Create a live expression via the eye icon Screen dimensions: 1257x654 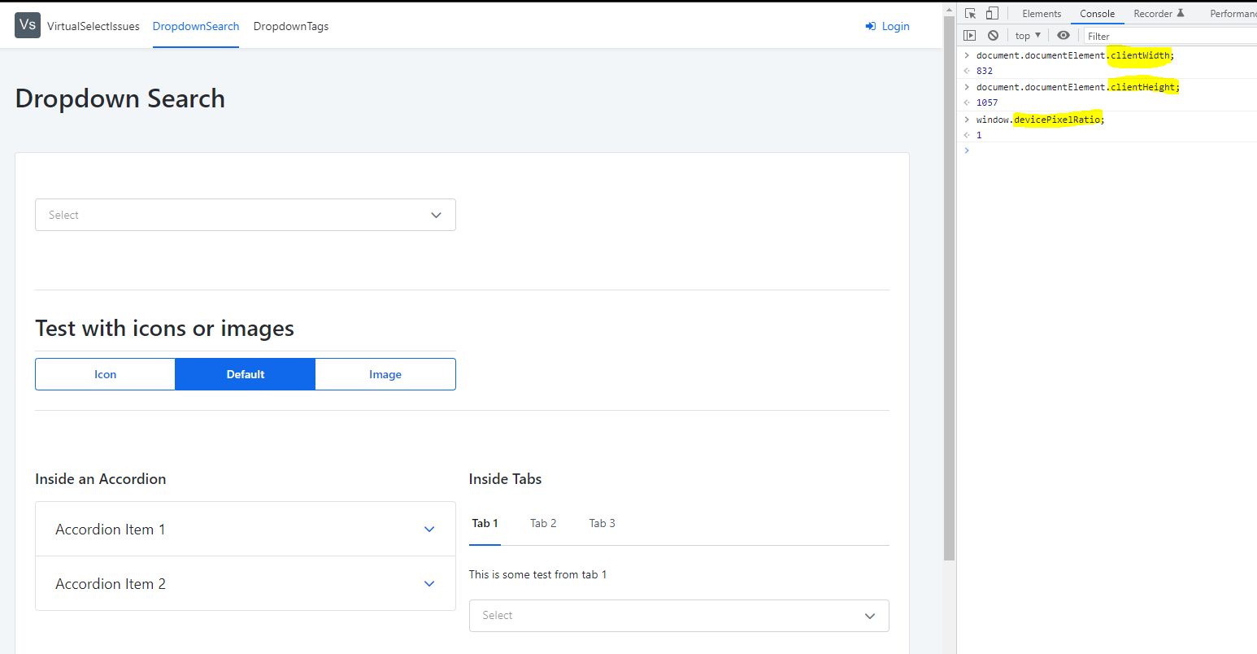pyautogui.click(x=1063, y=35)
